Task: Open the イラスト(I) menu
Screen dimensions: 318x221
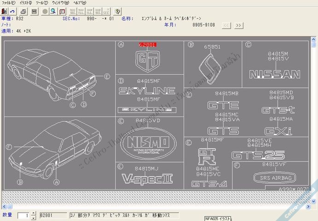Action: click(25, 3)
